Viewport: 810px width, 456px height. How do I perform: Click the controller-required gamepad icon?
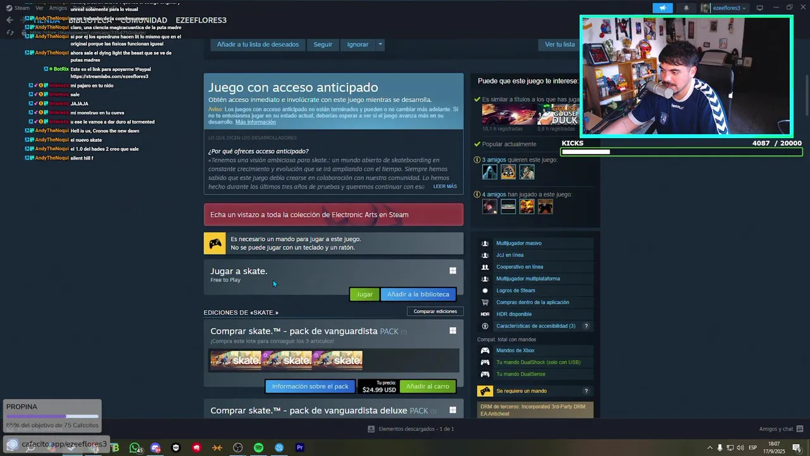tap(215, 243)
